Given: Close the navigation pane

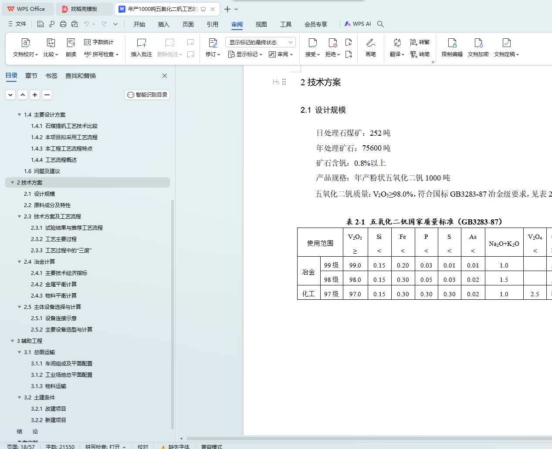Looking at the screenshot, I should coord(165,76).
